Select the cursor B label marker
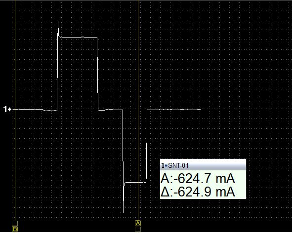Image resolution: width=292 pixels, height=233 pixels. (15, 229)
